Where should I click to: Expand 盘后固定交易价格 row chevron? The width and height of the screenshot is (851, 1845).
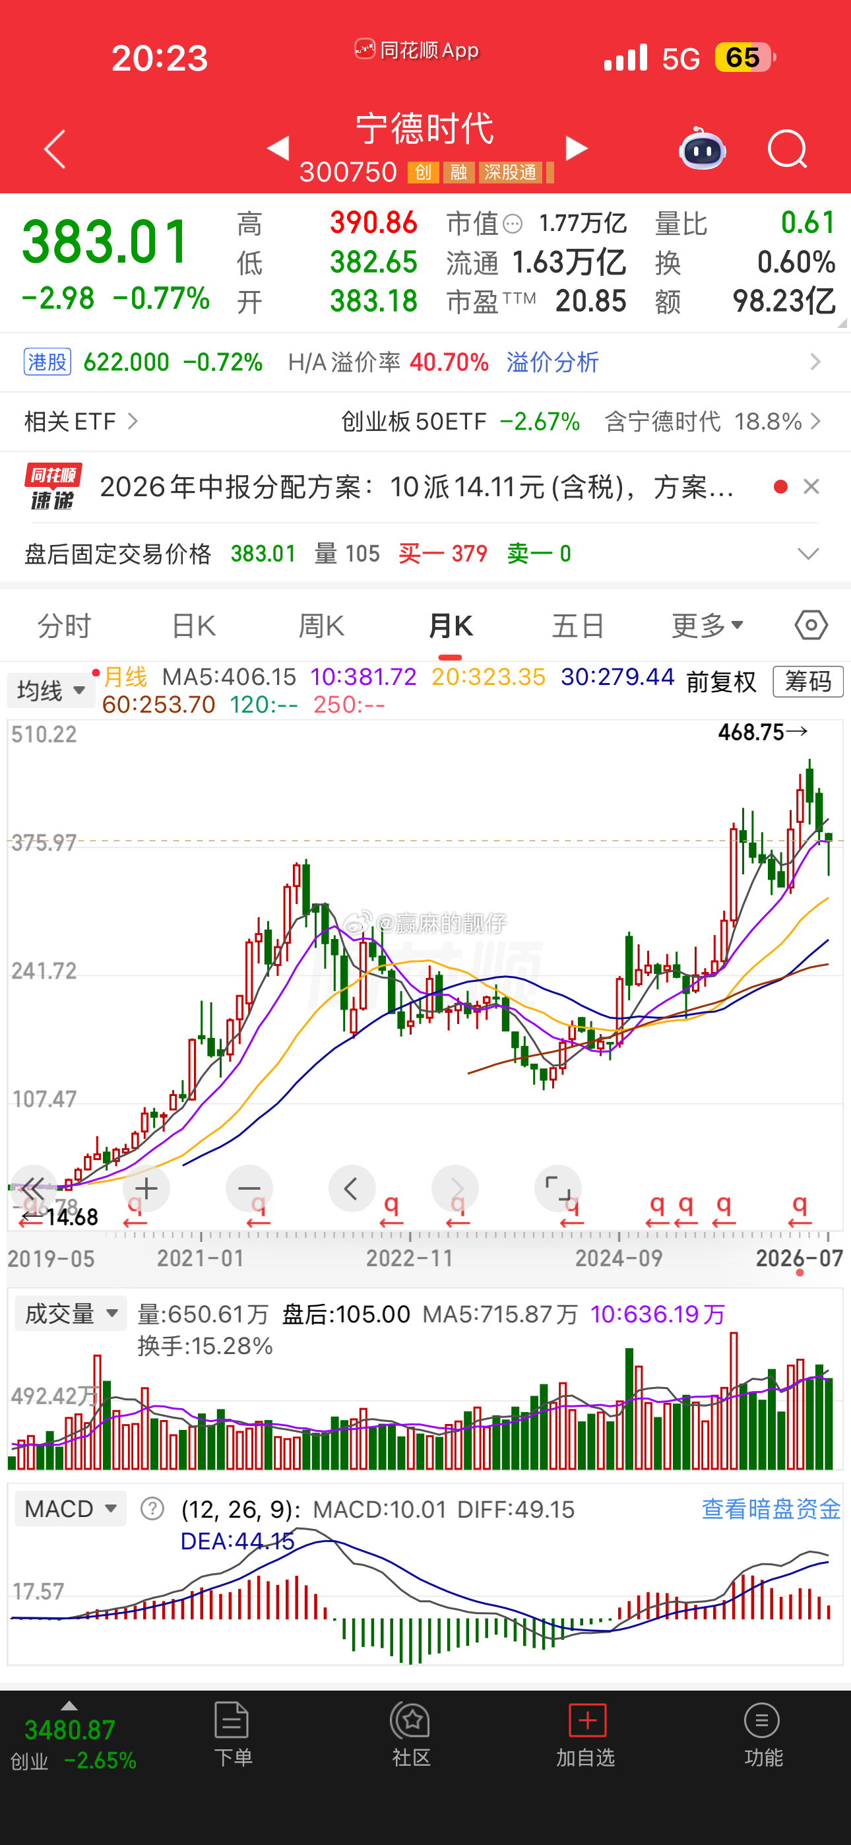(x=808, y=554)
